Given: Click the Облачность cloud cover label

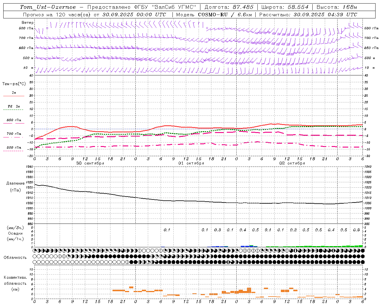Looking at the screenshot, I should pyautogui.click(x=15, y=258).
